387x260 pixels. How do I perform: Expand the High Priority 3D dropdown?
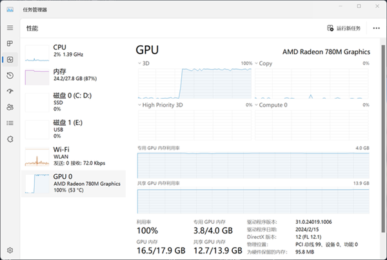[x=139, y=105]
